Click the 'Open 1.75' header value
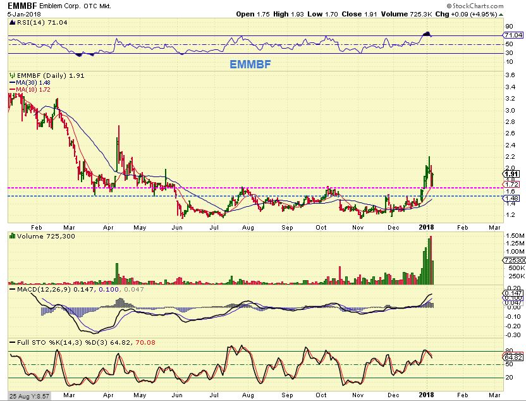526x401 pixels. point(253,14)
